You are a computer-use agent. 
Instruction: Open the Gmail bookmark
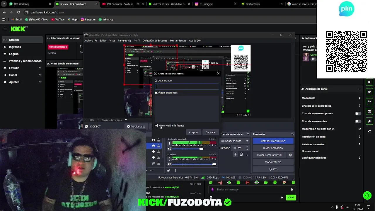(x=16, y=20)
